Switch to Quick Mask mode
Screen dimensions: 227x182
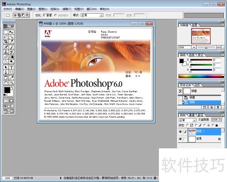tap(11, 101)
